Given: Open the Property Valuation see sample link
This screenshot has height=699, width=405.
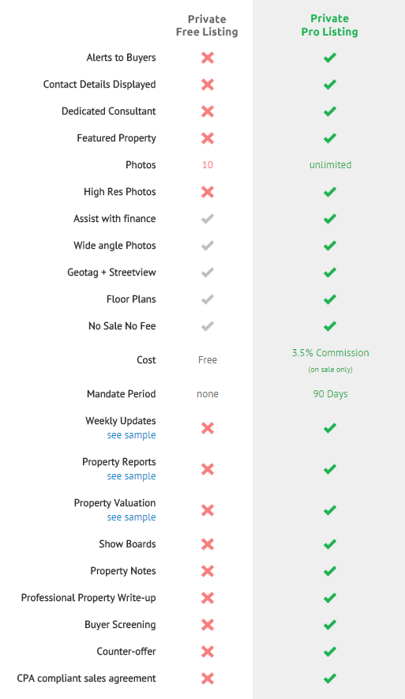Looking at the screenshot, I should tap(131, 517).
